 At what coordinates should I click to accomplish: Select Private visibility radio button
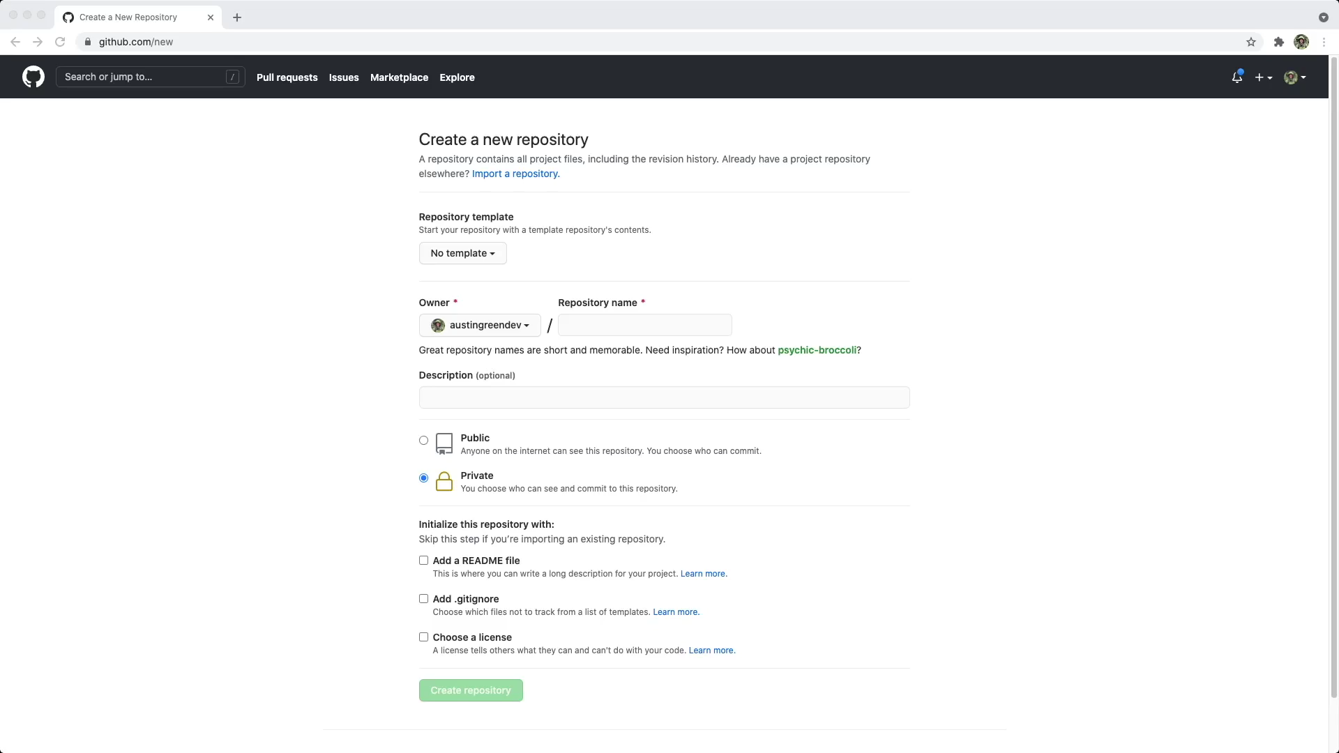[x=423, y=478]
